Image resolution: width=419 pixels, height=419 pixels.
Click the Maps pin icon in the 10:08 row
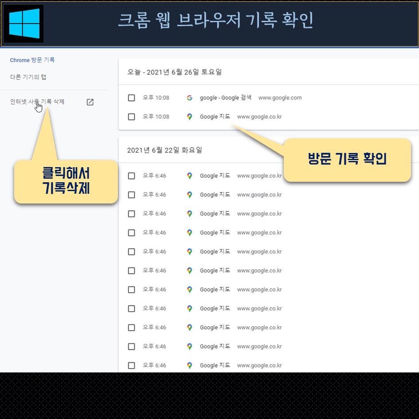(189, 117)
